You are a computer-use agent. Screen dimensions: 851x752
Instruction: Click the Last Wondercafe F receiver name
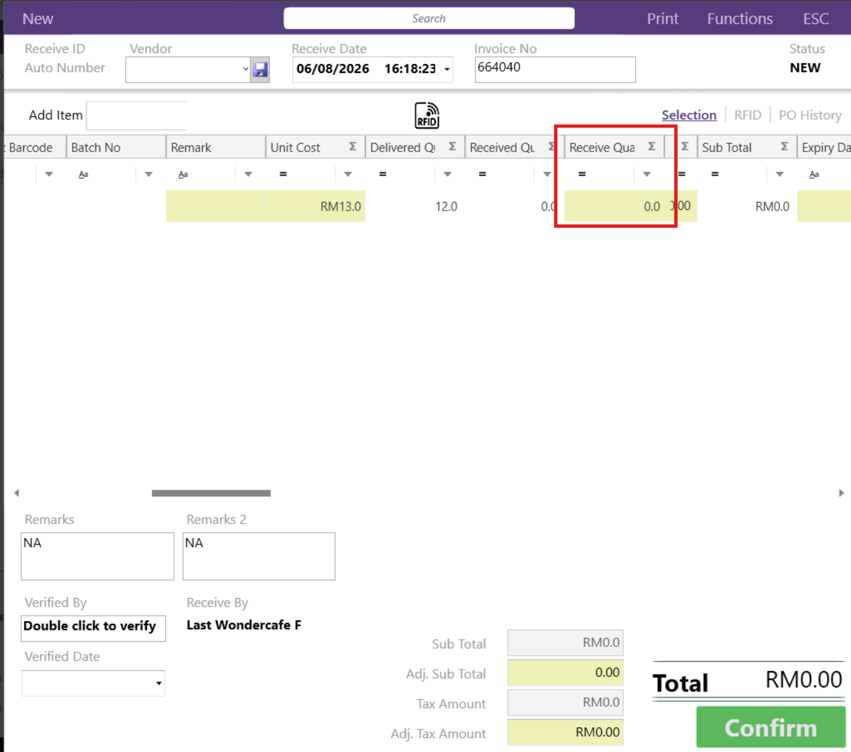tap(244, 625)
